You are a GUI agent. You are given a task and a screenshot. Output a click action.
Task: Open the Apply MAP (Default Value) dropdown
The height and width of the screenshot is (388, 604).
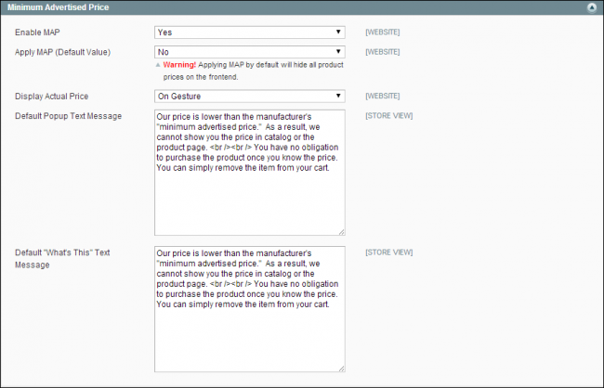tap(250, 52)
